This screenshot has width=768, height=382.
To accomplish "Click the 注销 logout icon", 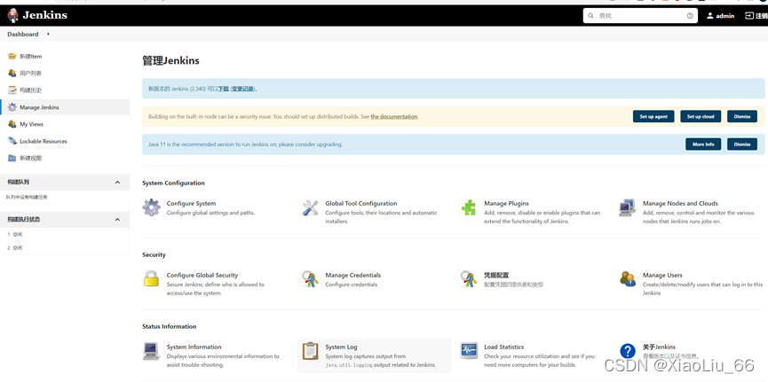I will 748,16.
